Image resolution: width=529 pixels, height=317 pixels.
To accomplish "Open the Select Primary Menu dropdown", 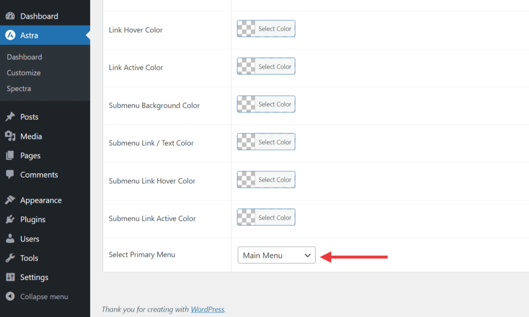I will click(x=276, y=255).
